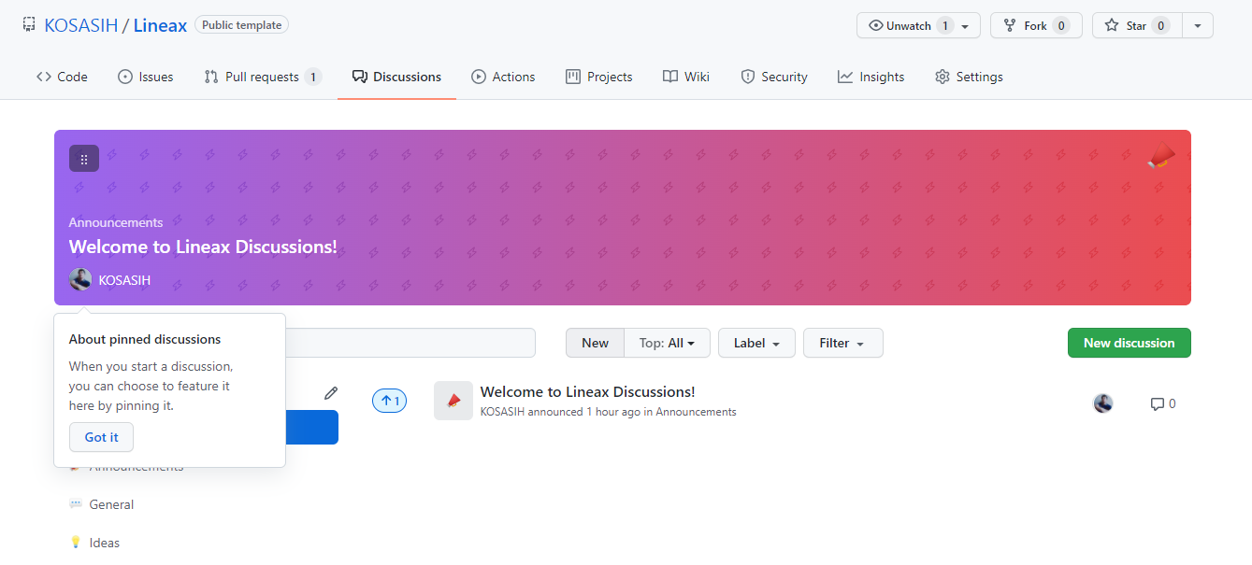Expand the Top: All dropdown
This screenshot has width=1252, height=565.
point(667,343)
